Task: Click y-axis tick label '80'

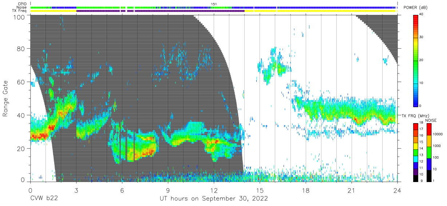Action: tap(21, 49)
